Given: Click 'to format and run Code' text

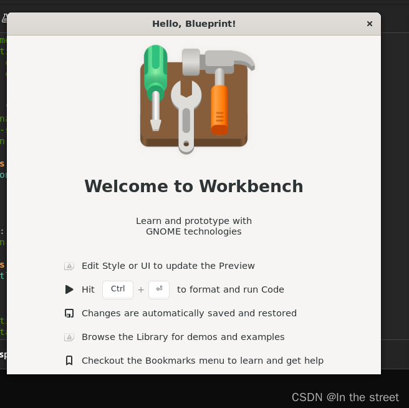Looking at the screenshot, I should (x=231, y=289).
